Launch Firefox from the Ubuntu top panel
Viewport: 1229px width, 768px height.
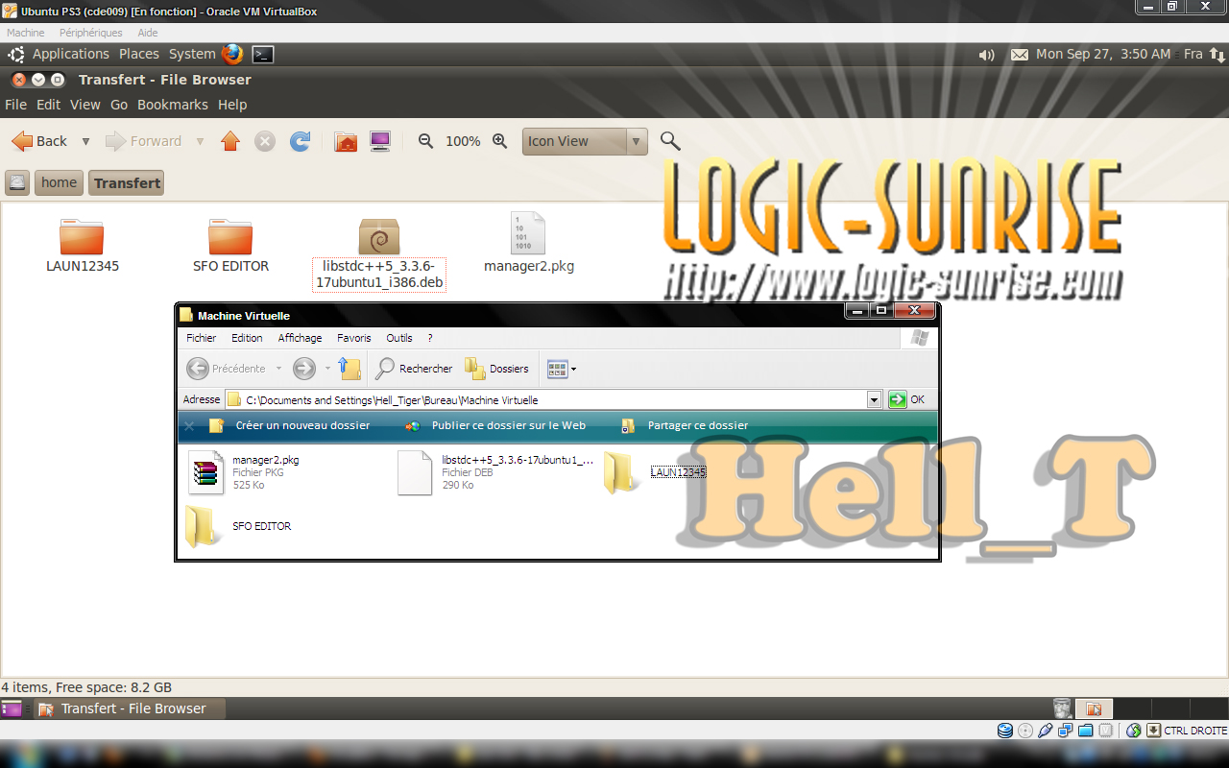tap(232, 54)
